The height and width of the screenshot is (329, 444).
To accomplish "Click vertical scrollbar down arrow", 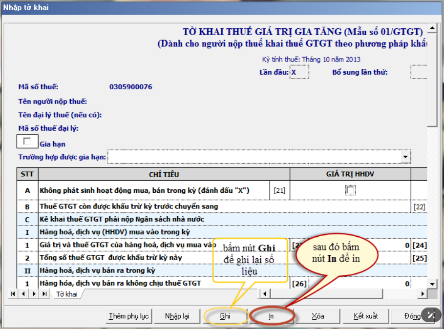I will pyautogui.click(x=432, y=284).
